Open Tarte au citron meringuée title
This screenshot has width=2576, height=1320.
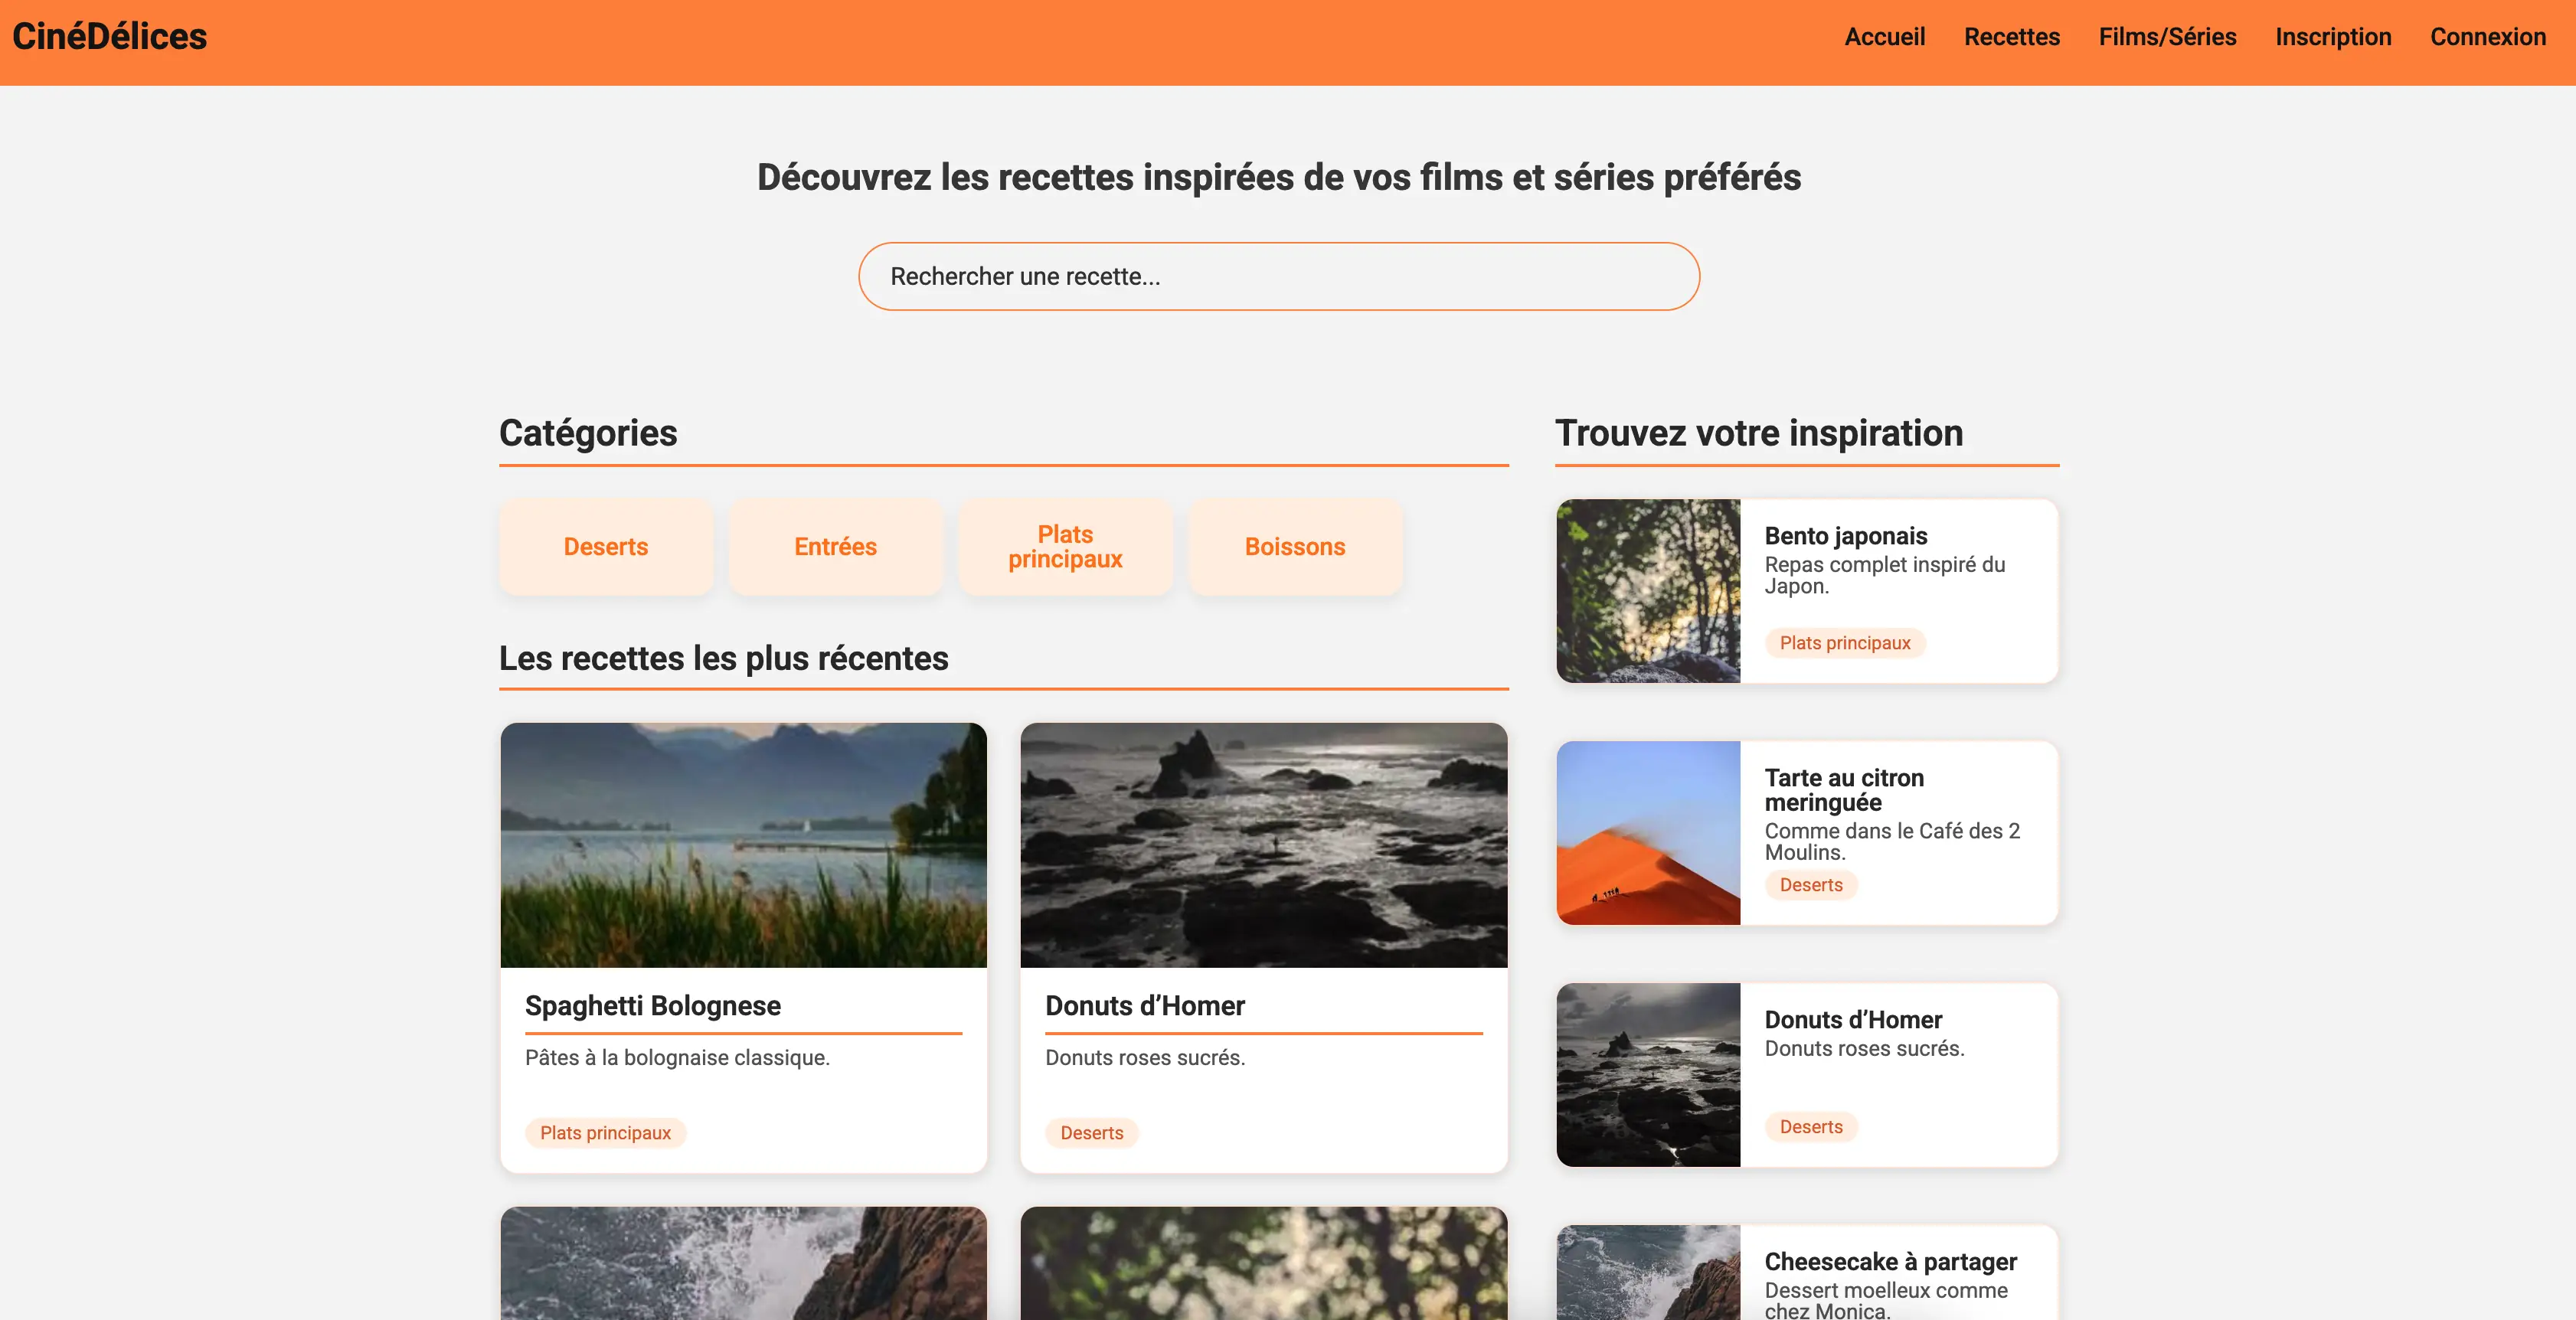[x=1843, y=790]
